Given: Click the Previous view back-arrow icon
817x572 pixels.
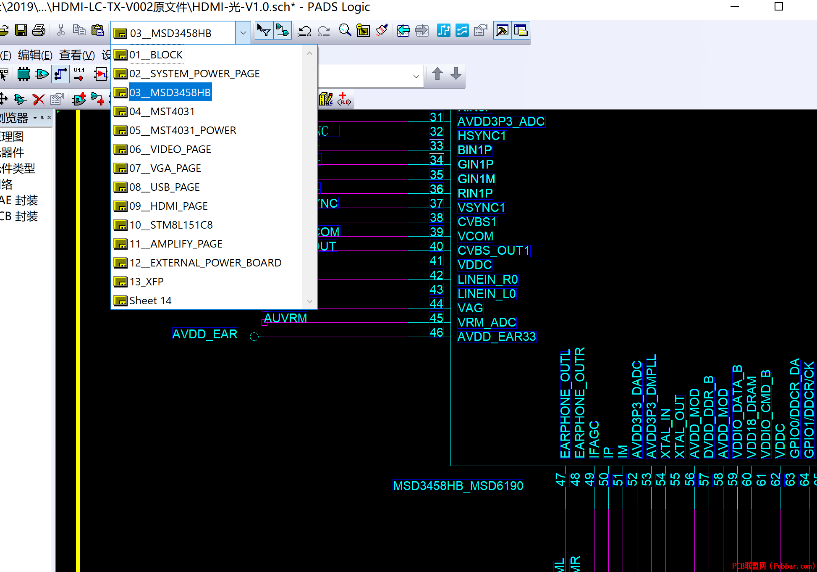Looking at the screenshot, I should click(x=403, y=30).
